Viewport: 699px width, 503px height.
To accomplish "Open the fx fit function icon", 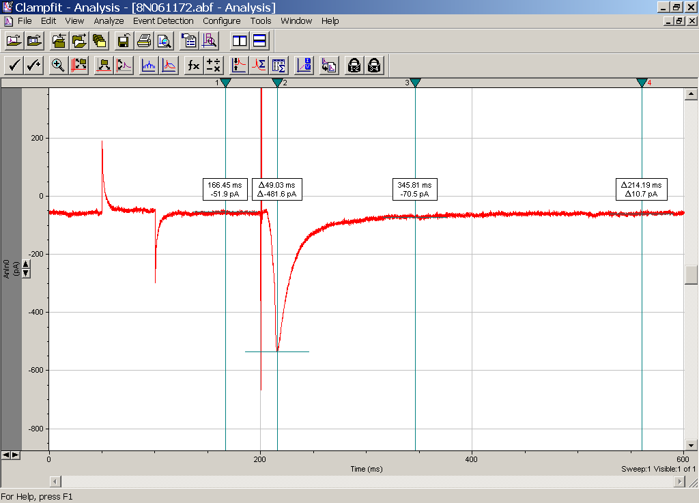I will 193,66.
